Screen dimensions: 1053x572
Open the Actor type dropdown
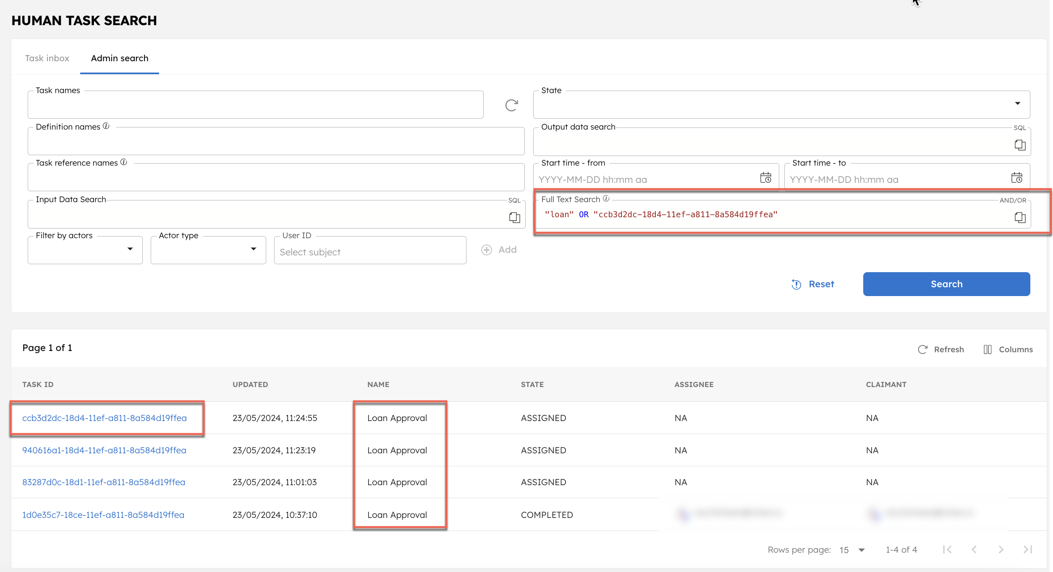coord(208,250)
